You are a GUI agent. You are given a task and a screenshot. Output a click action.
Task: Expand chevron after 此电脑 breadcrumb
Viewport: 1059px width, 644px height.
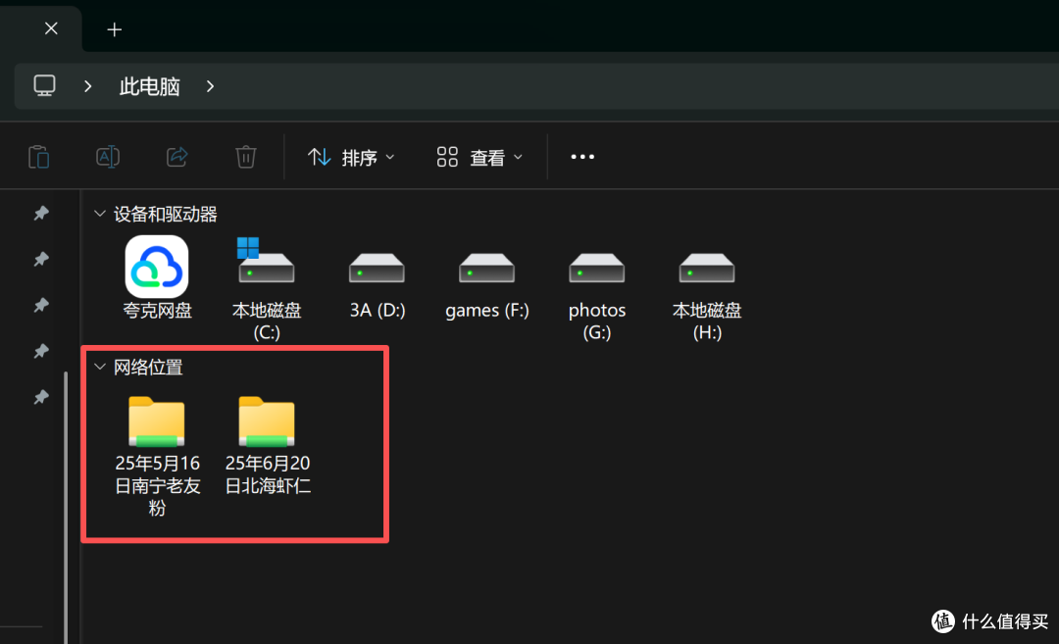(210, 86)
